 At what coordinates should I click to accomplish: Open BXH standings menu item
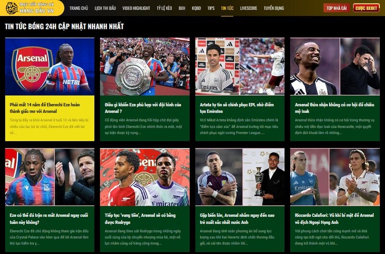(182, 8)
